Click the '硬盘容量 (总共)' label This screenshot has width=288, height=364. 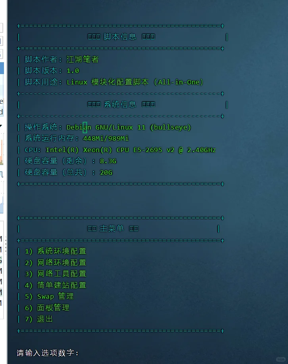pos(56,172)
